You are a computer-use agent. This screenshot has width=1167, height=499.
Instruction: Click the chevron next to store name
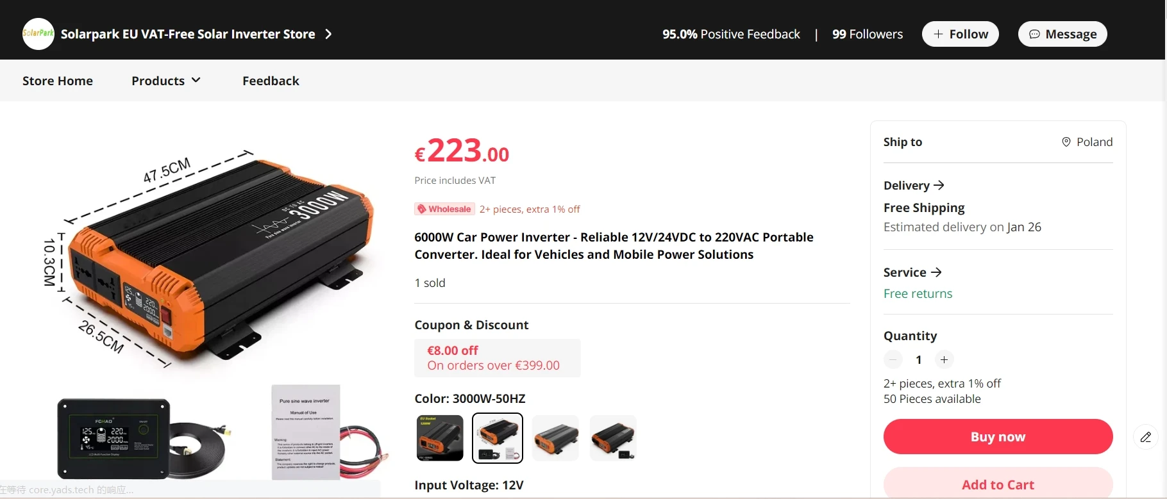coord(328,34)
